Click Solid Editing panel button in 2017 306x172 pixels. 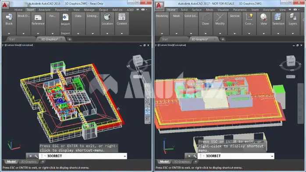coord(191,24)
